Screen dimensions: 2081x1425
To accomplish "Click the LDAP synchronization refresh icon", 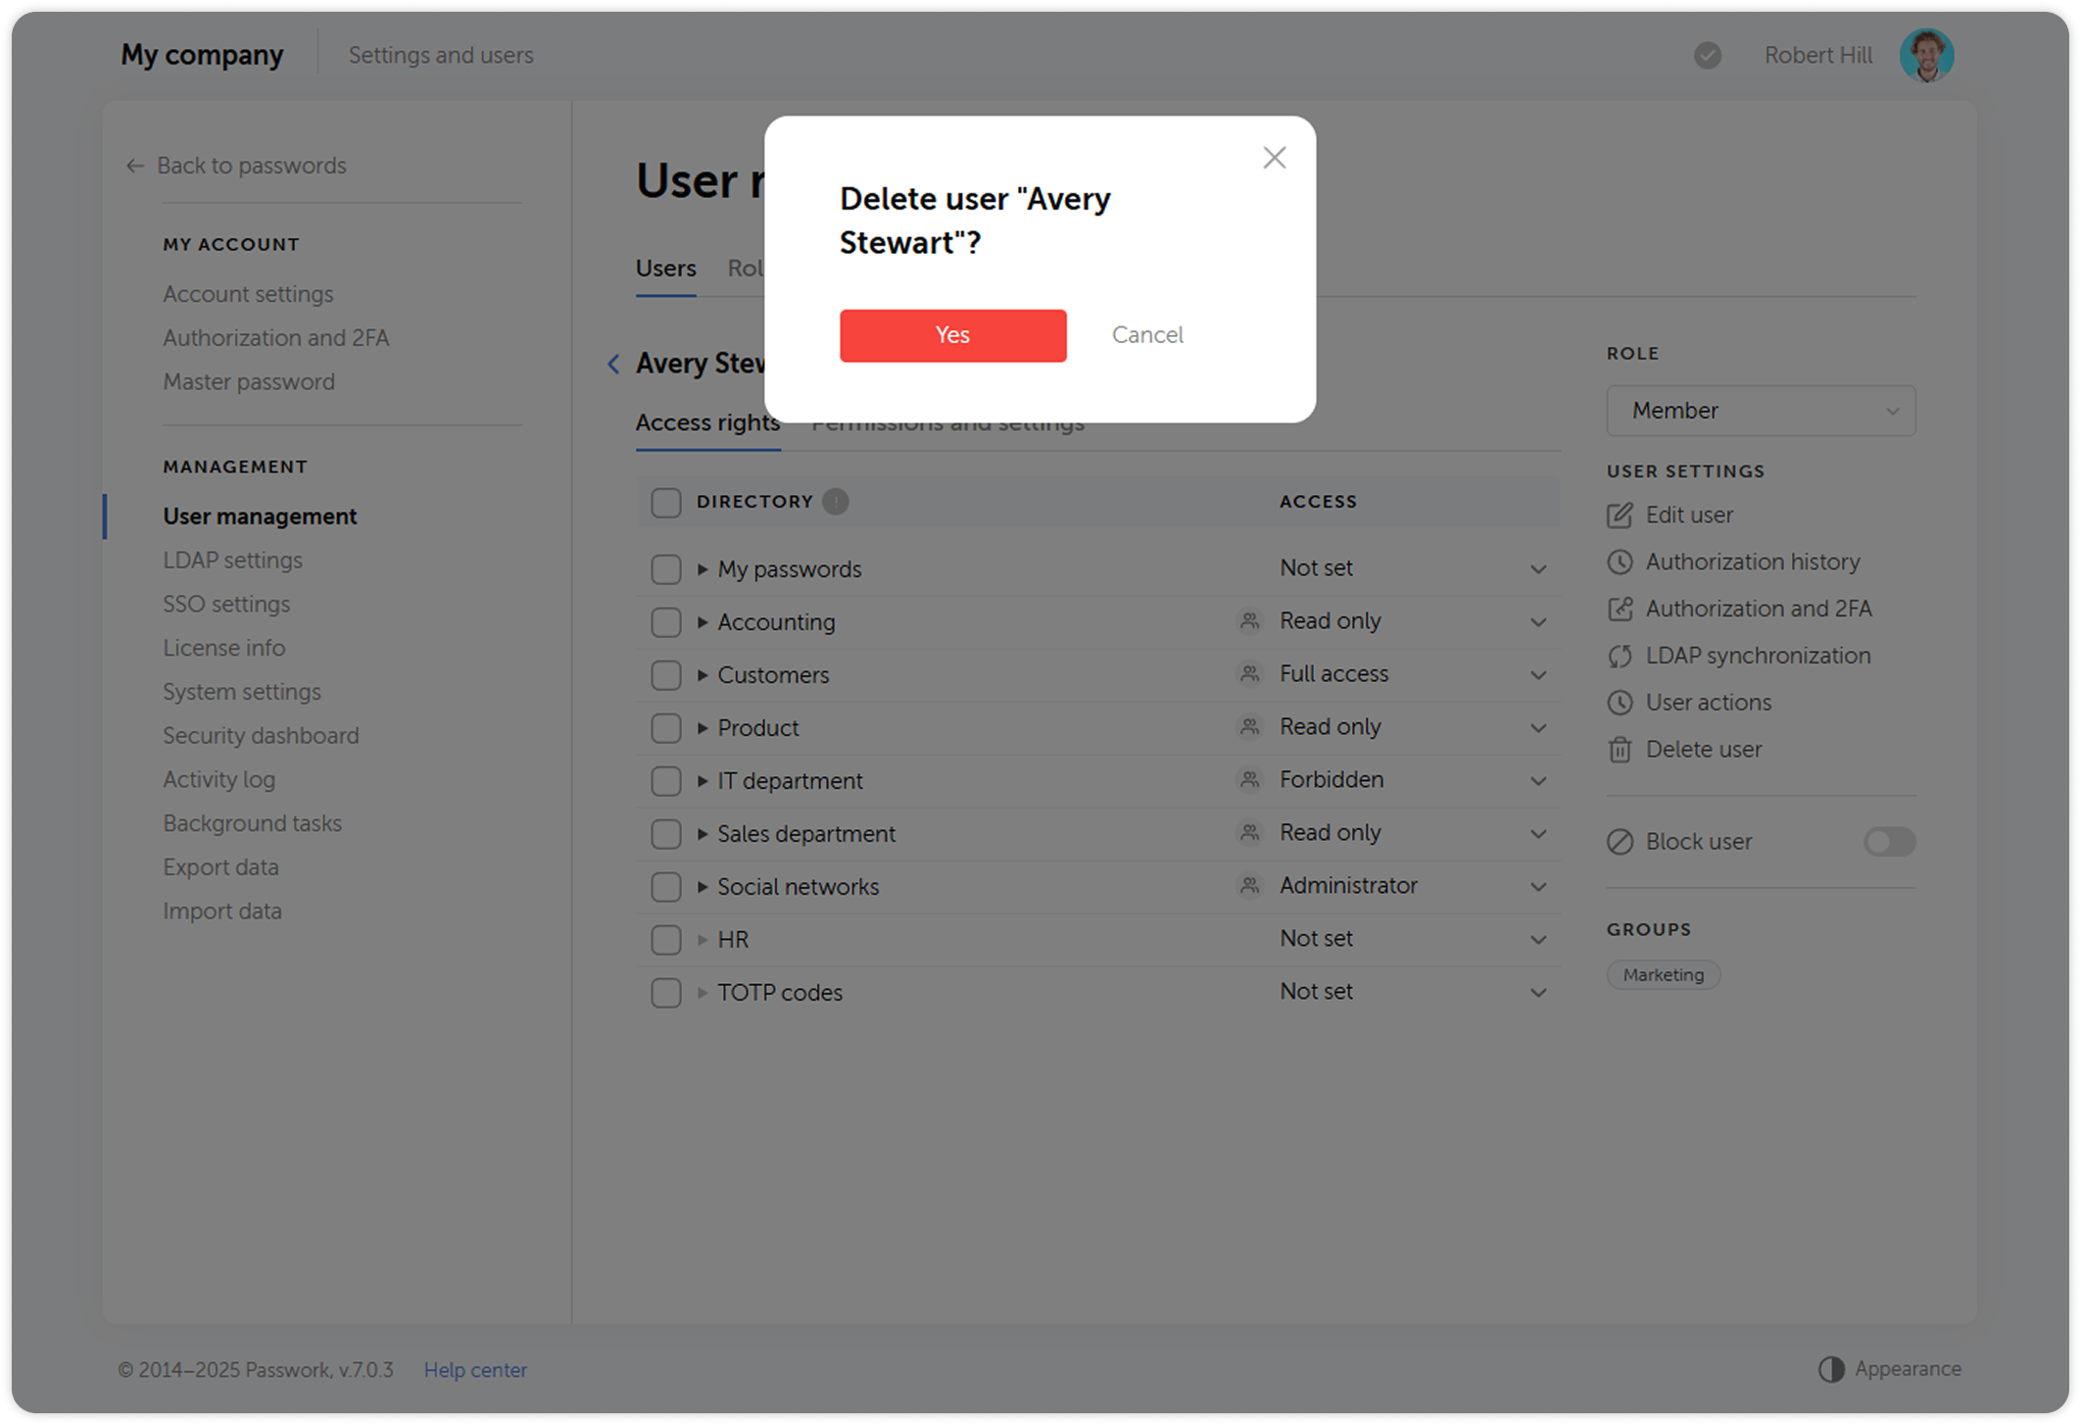I will point(1621,656).
